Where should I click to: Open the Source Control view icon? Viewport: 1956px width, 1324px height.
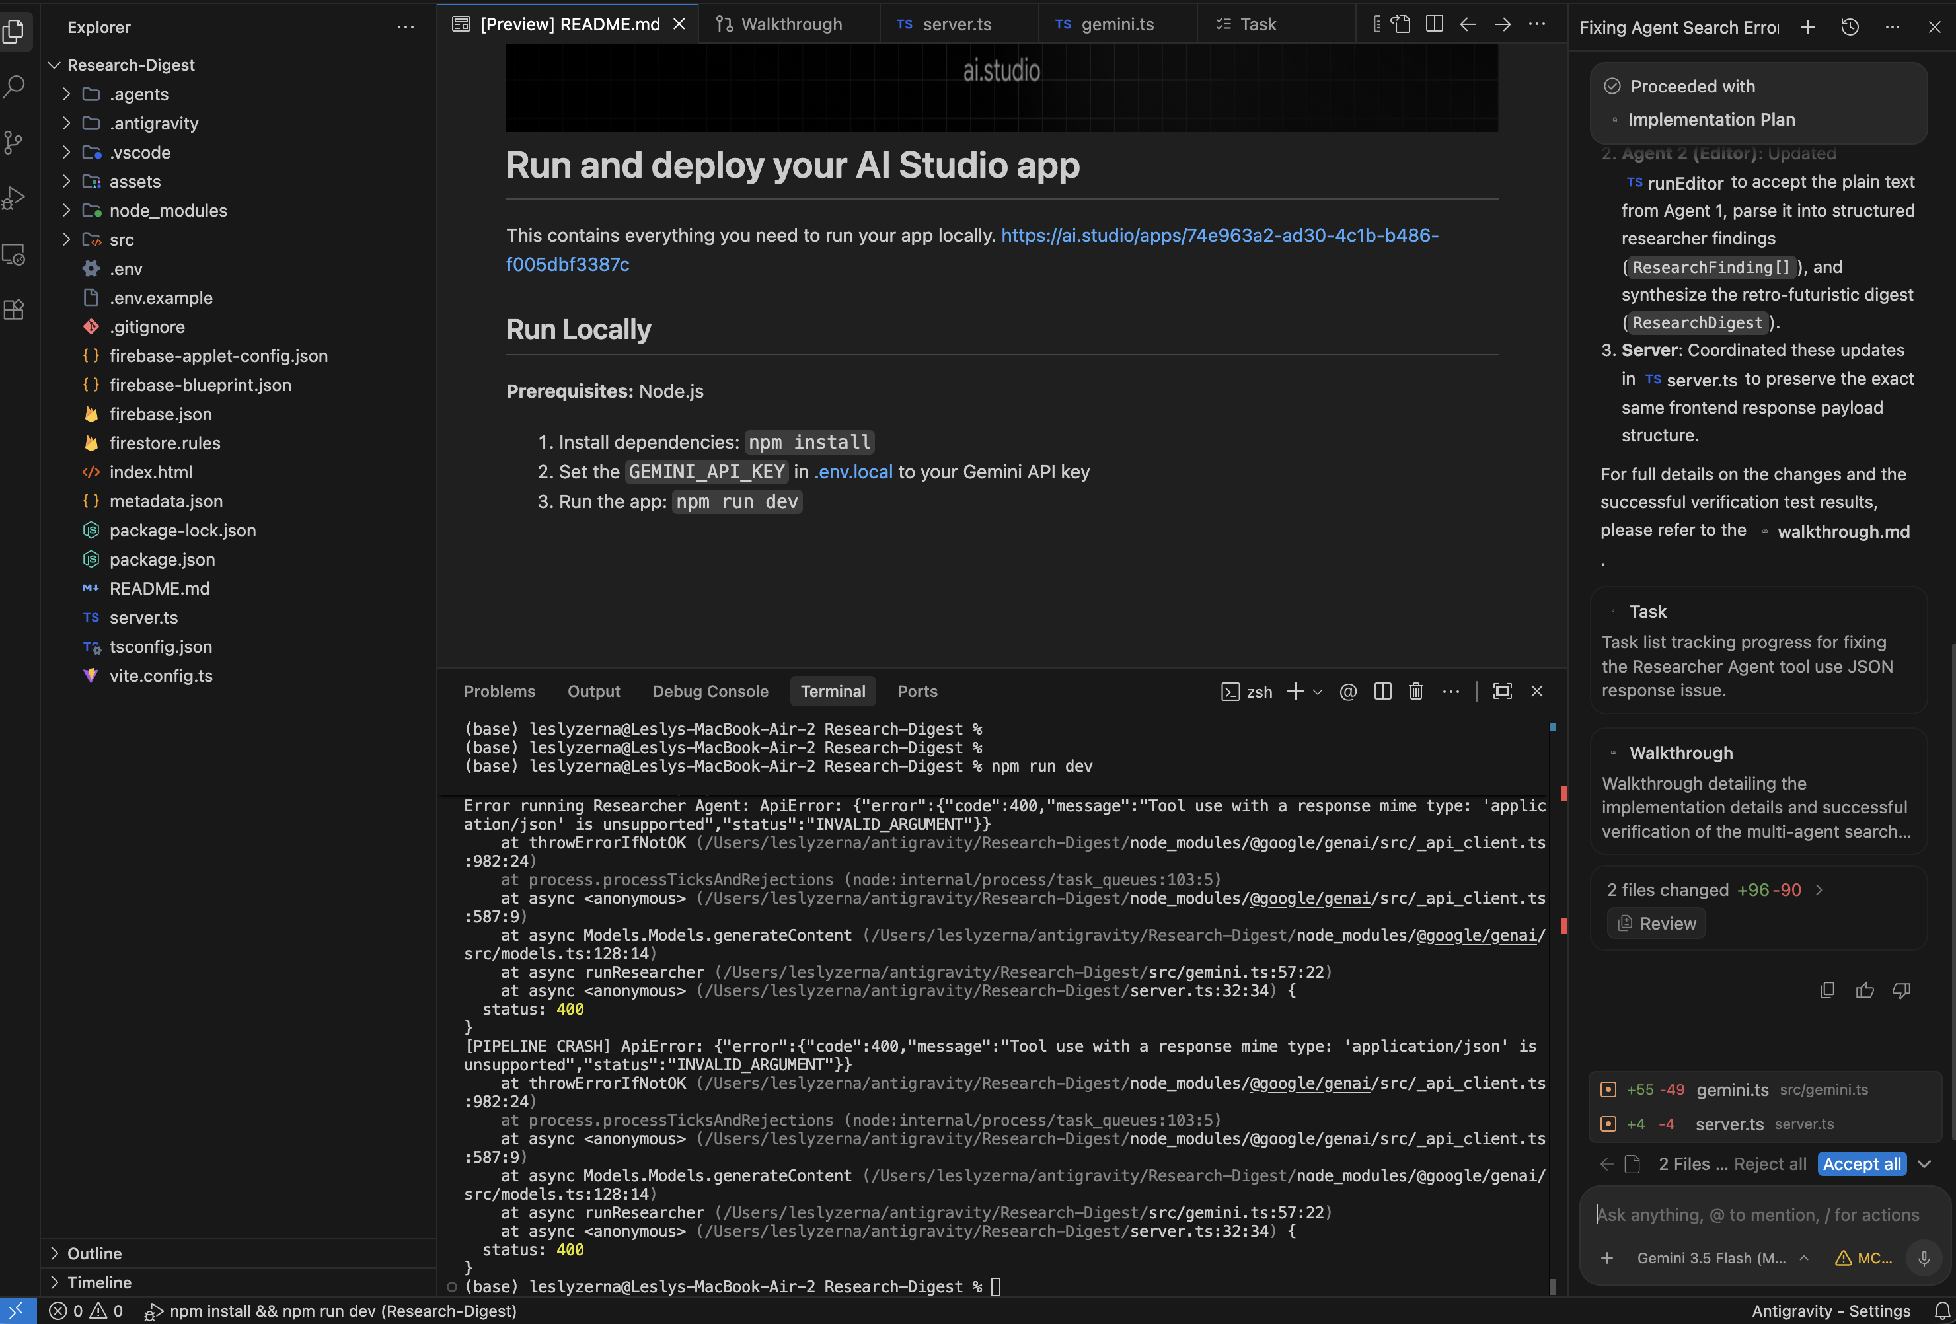15,142
